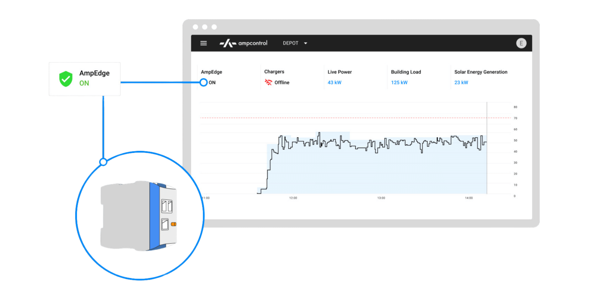Click the Chargers Offline status text
This screenshot has width=589, height=300.
282,82
